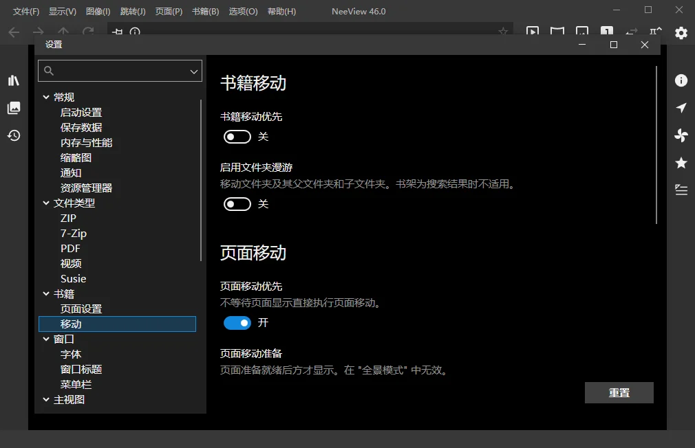Viewport: 695px width, 448px height.
Task: Open the navigator panel arrow icon
Action: [x=681, y=108]
